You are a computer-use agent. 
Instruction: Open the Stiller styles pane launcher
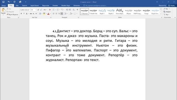[x=162, y=17]
